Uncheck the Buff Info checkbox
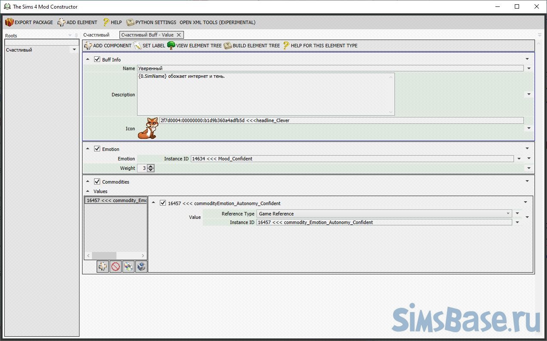Image resolution: width=547 pixels, height=341 pixels. 97,59
